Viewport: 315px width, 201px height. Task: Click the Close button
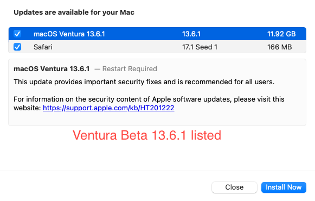234,187
